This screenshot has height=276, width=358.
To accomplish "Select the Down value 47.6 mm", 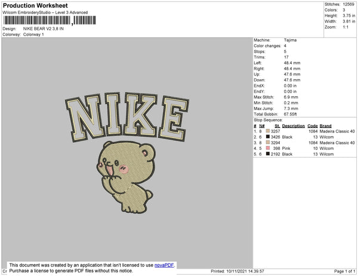I will coord(292,80).
